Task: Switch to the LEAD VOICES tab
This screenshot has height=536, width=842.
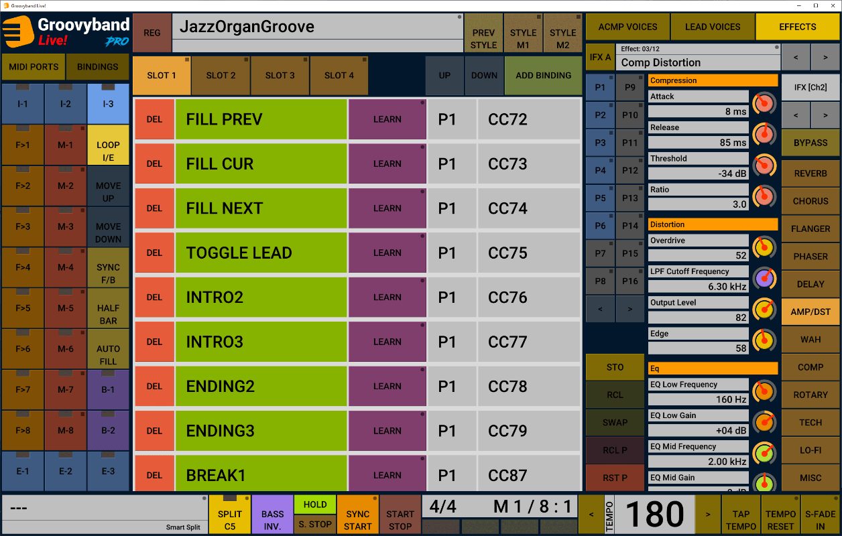Action: 713,27
